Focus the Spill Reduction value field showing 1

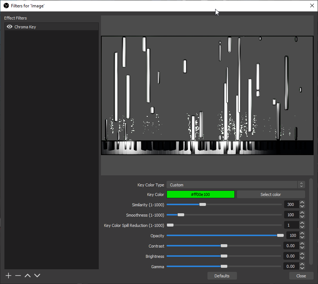point(291,225)
